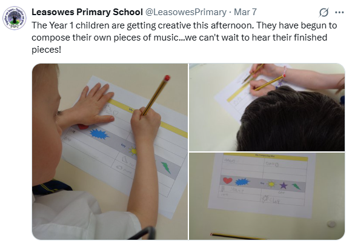This screenshot has height=244, width=355.
Task: Click the blue burst shape in the left photo
Action: point(99,134)
